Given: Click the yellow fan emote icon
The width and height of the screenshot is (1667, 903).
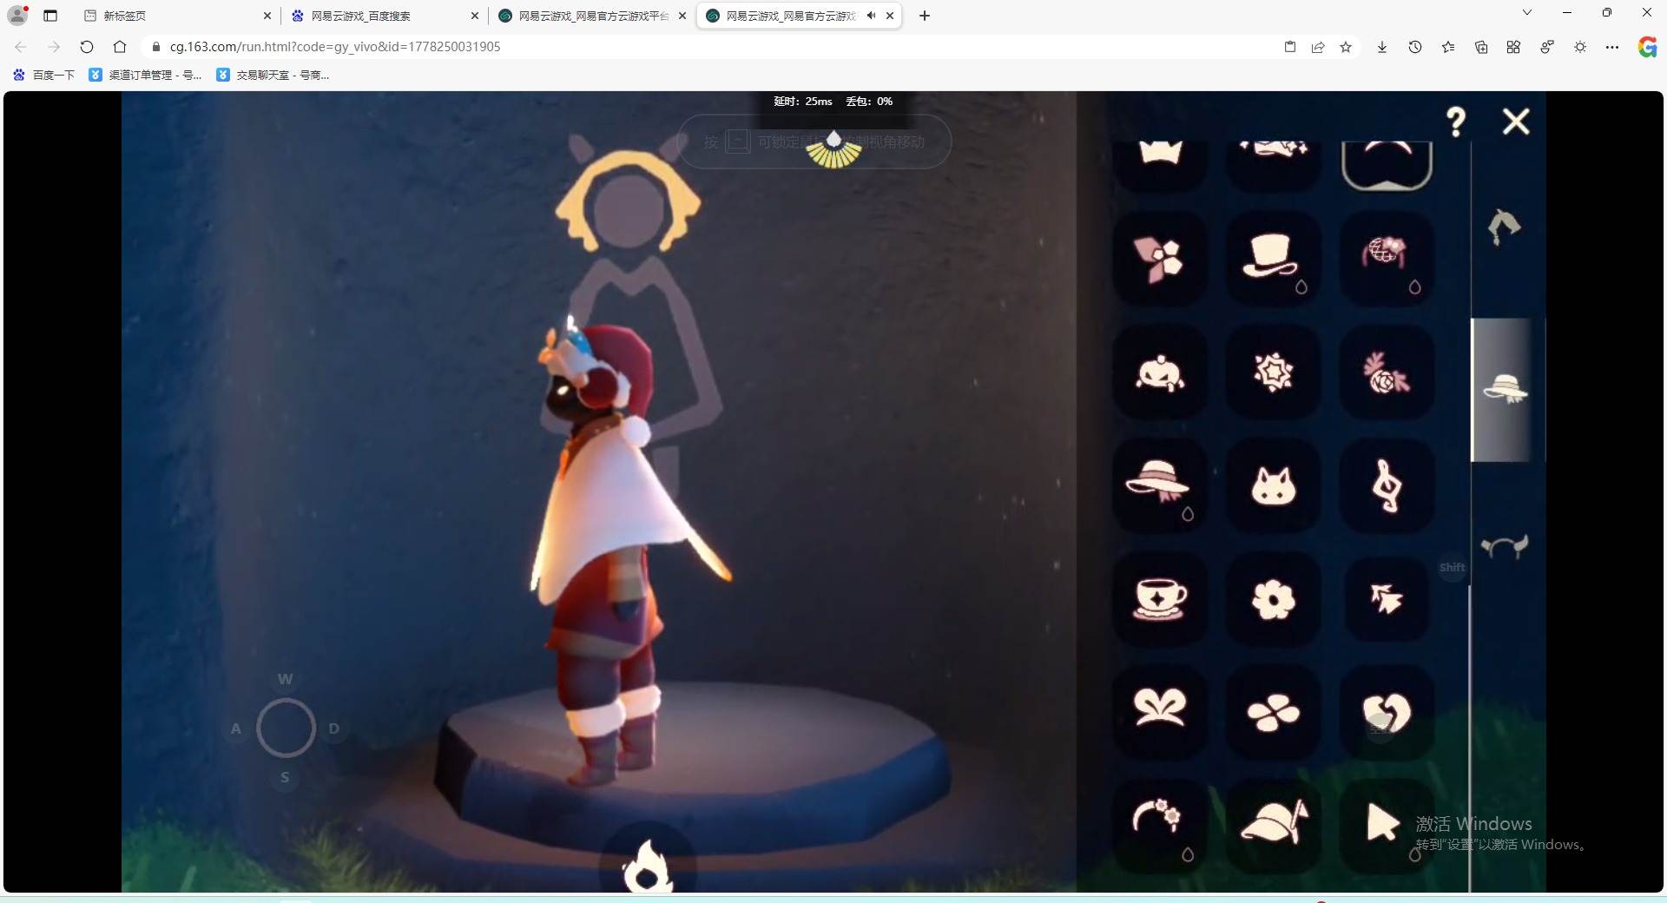Looking at the screenshot, I should coord(833,149).
